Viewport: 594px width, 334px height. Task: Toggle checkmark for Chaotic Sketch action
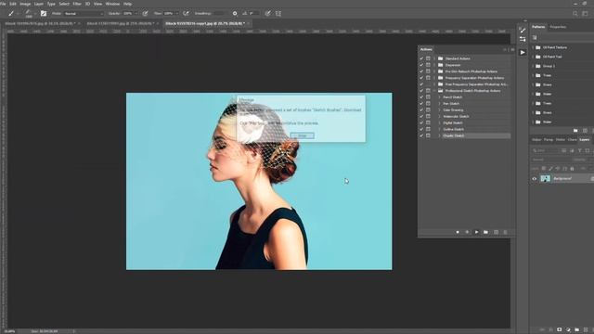click(x=421, y=135)
